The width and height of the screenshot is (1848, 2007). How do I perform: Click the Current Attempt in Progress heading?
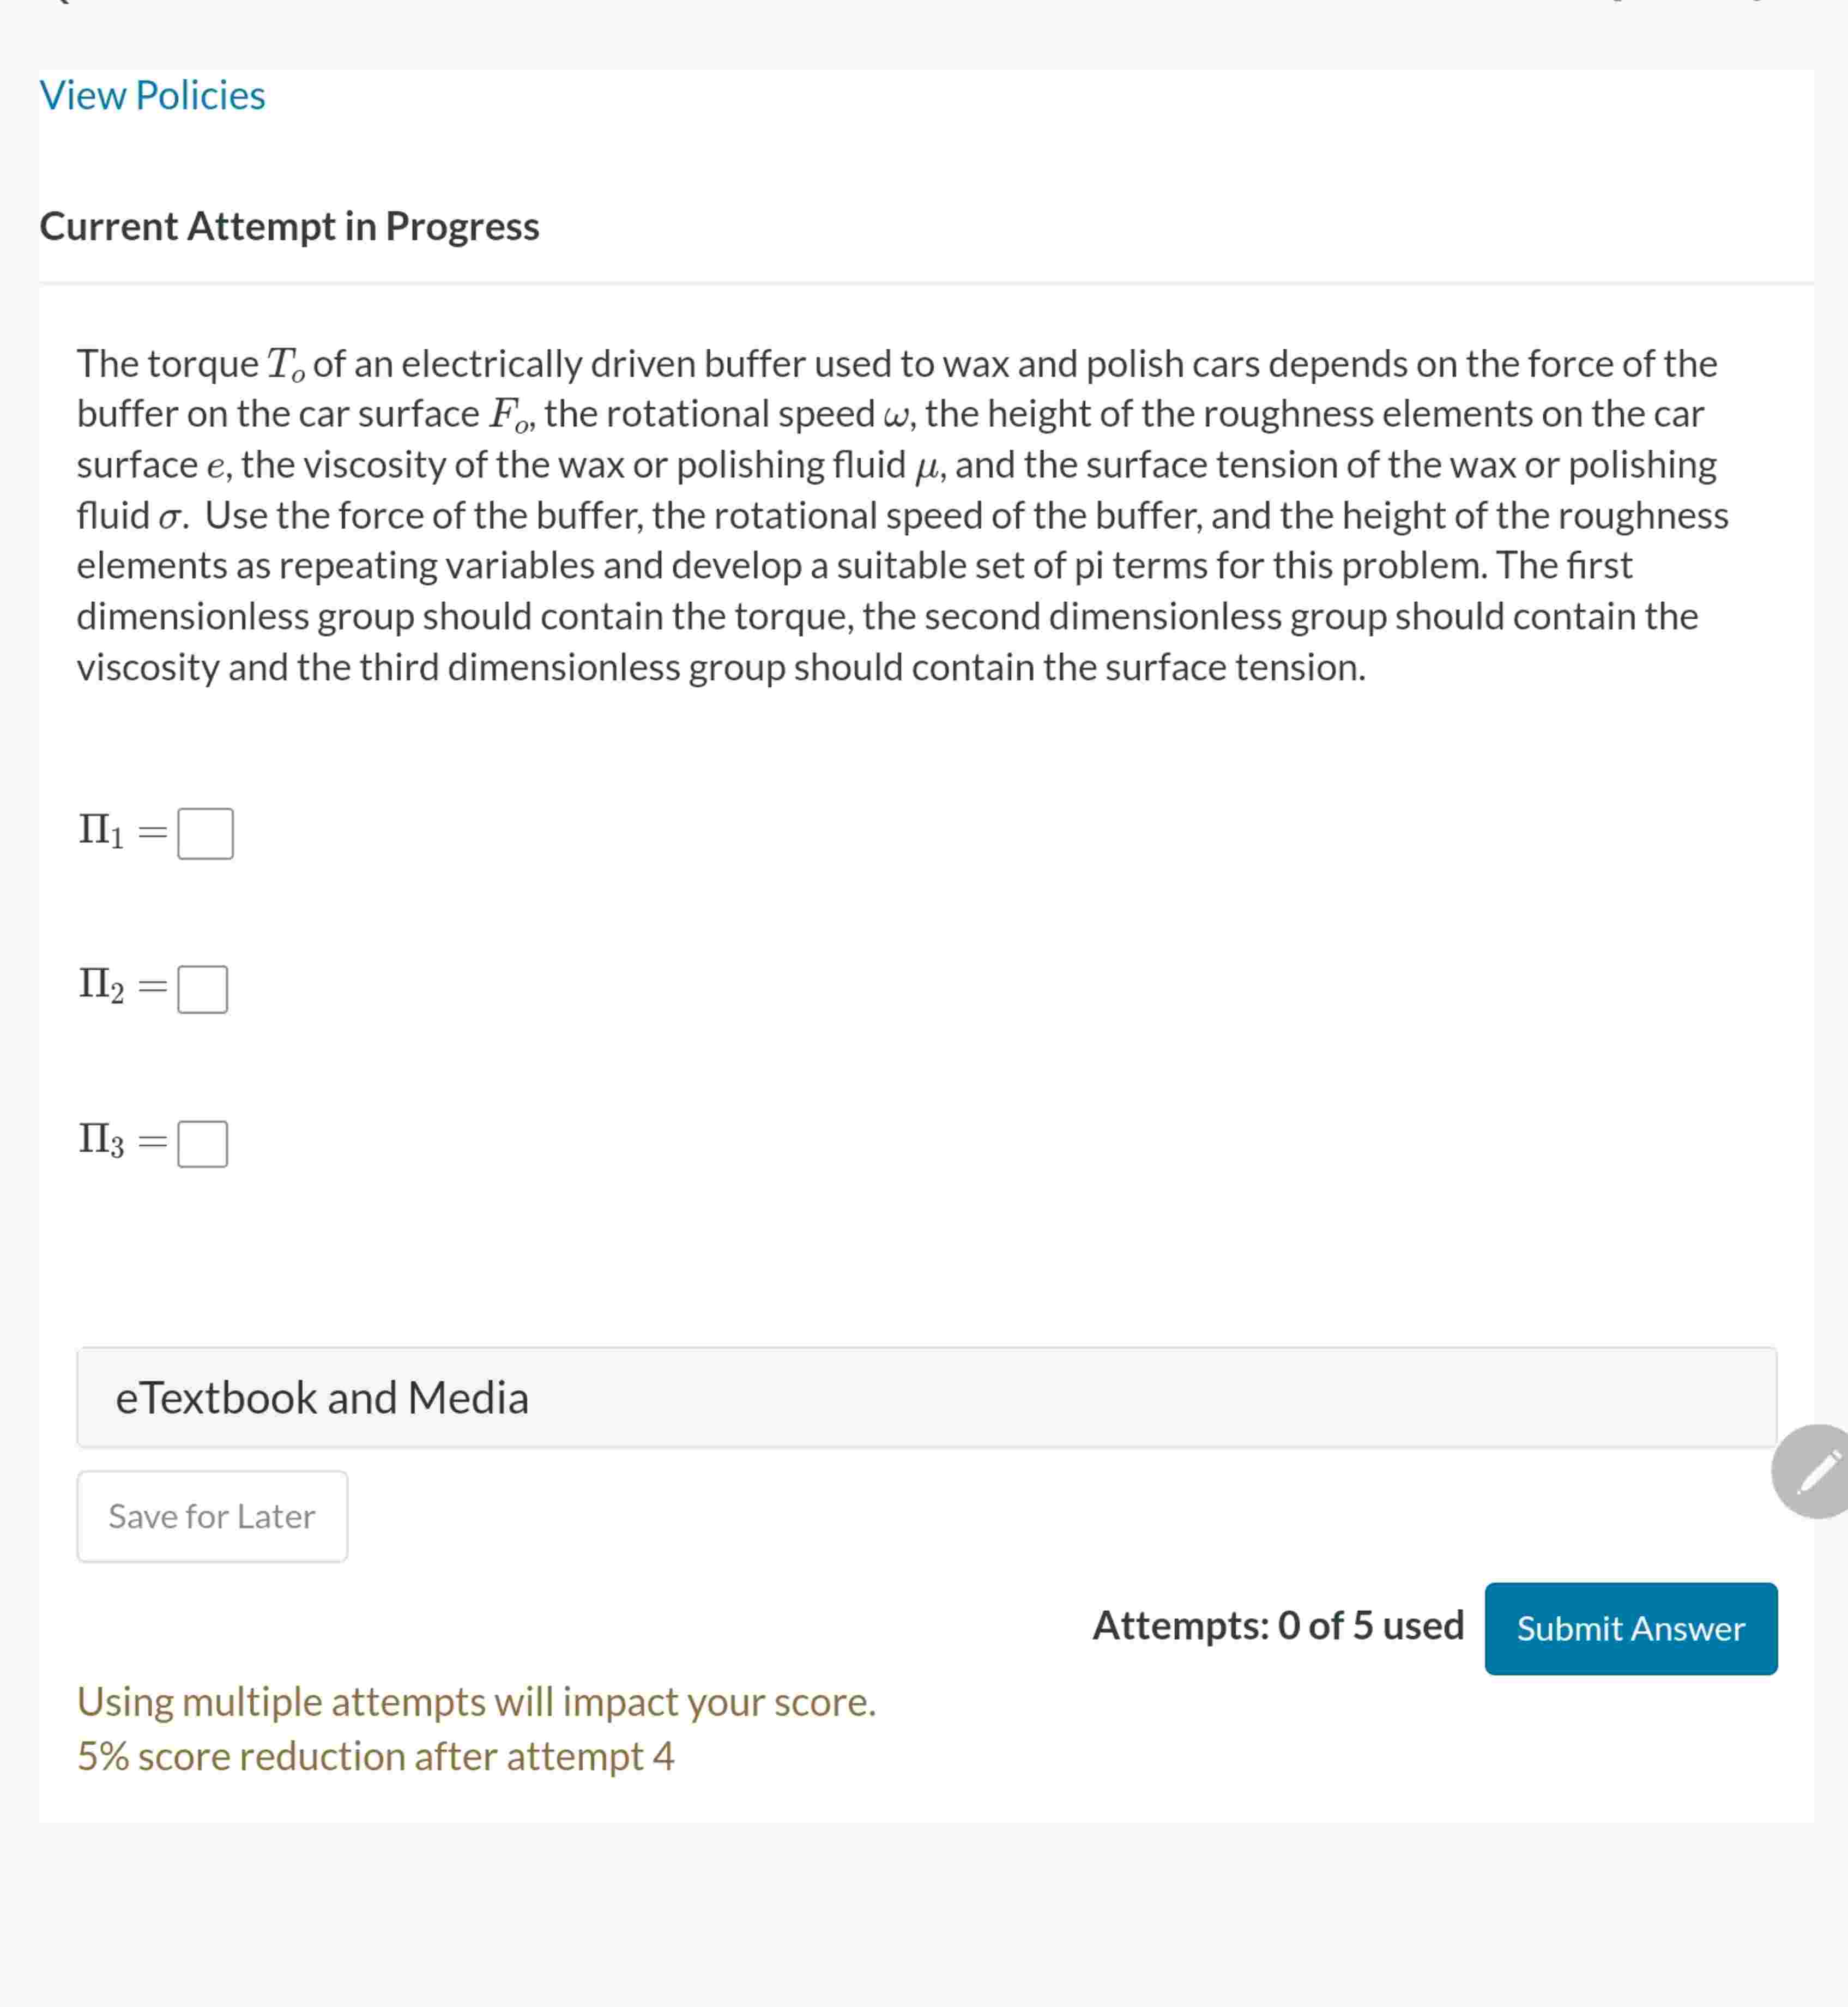pos(289,226)
